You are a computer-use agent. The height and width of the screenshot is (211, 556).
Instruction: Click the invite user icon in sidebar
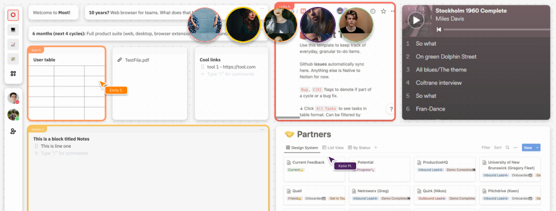point(13,131)
